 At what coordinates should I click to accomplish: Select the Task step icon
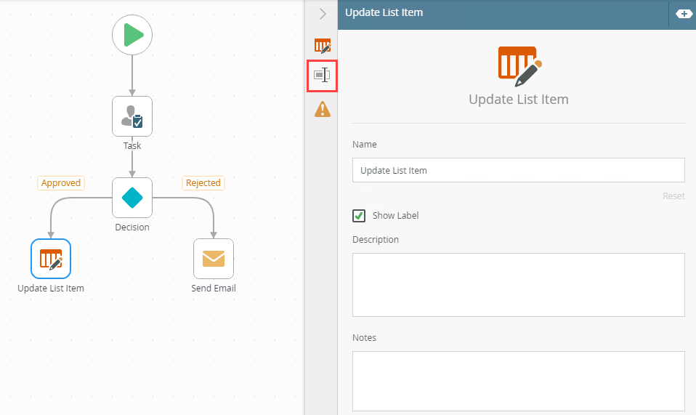132,116
